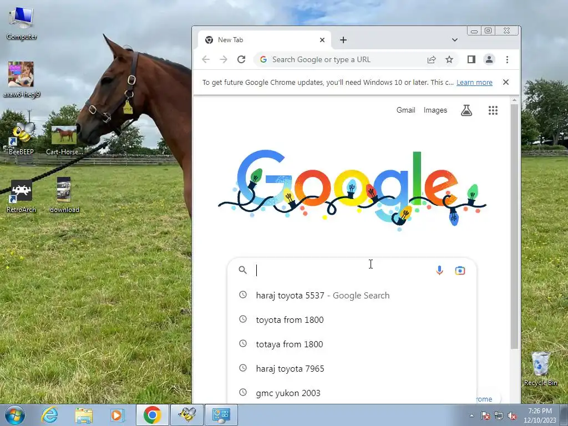Click the Google icon in address bar
The height and width of the screenshot is (426, 568).
(263, 59)
